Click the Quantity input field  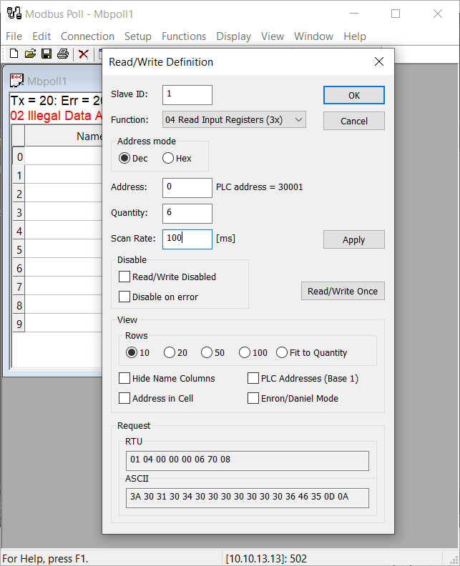[187, 214]
